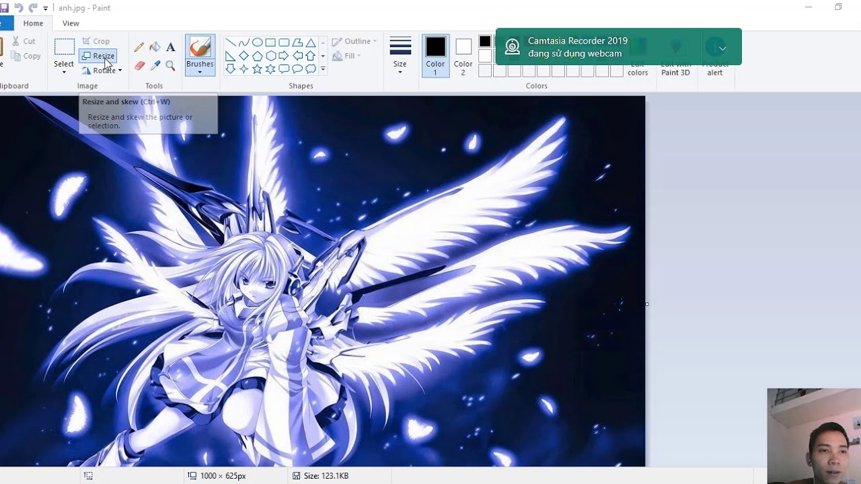Click the 'Size: 123.1KB' status text
Viewport: 861px width, 484px height.
(x=326, y=475)
